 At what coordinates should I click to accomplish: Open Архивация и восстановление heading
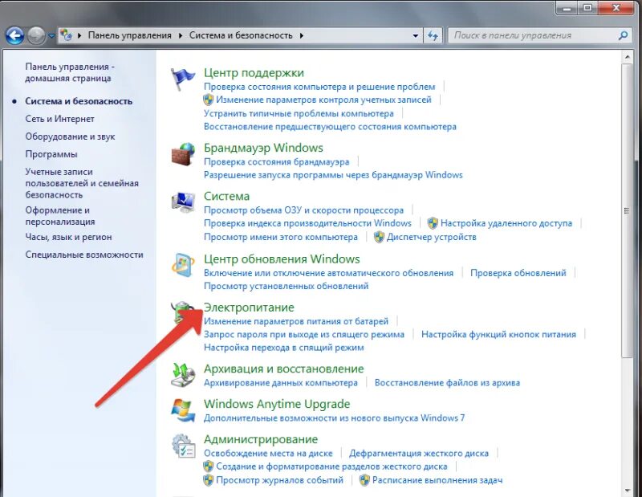pyautogui.click(x=284, y=369)
